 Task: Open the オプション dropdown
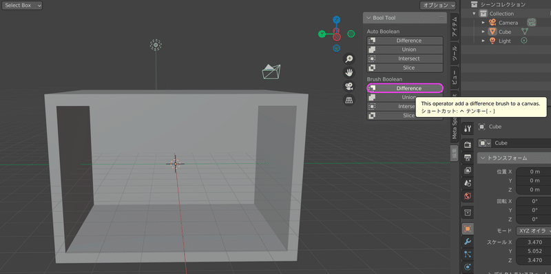(437, 6)
